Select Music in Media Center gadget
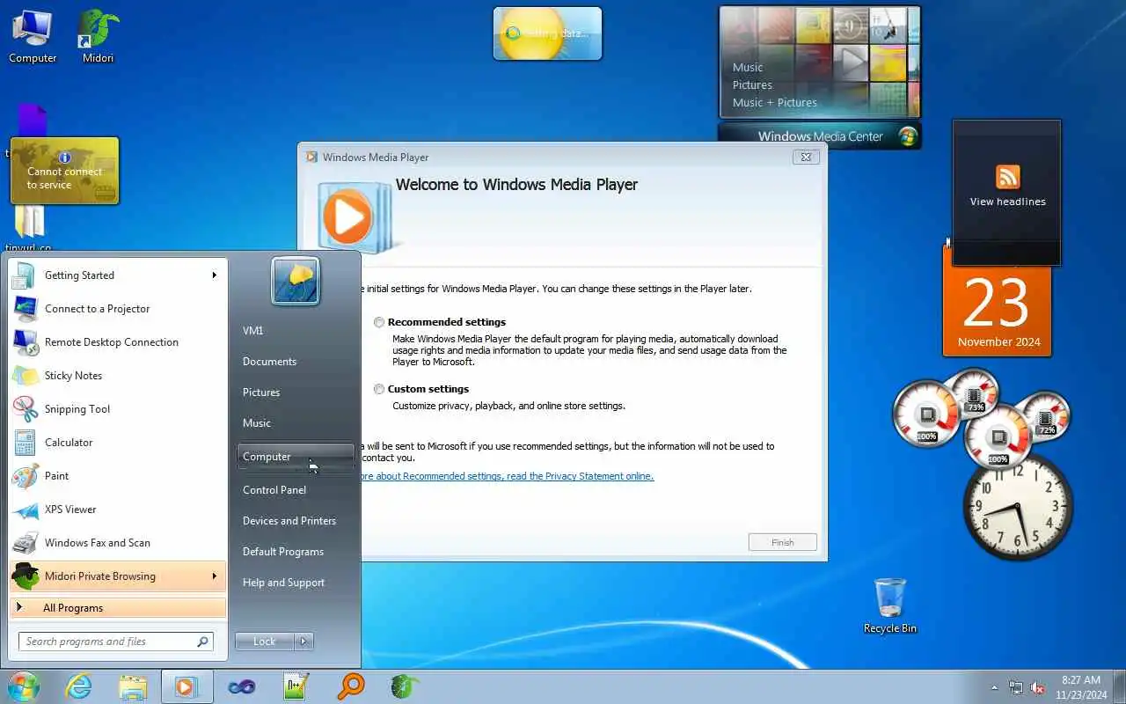Image resolution: width=1126 pixels, height=704 pixels. tap(748, 68)
